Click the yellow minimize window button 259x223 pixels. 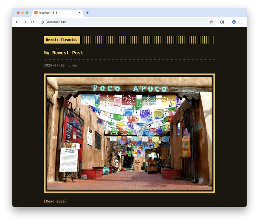(23, 13)
